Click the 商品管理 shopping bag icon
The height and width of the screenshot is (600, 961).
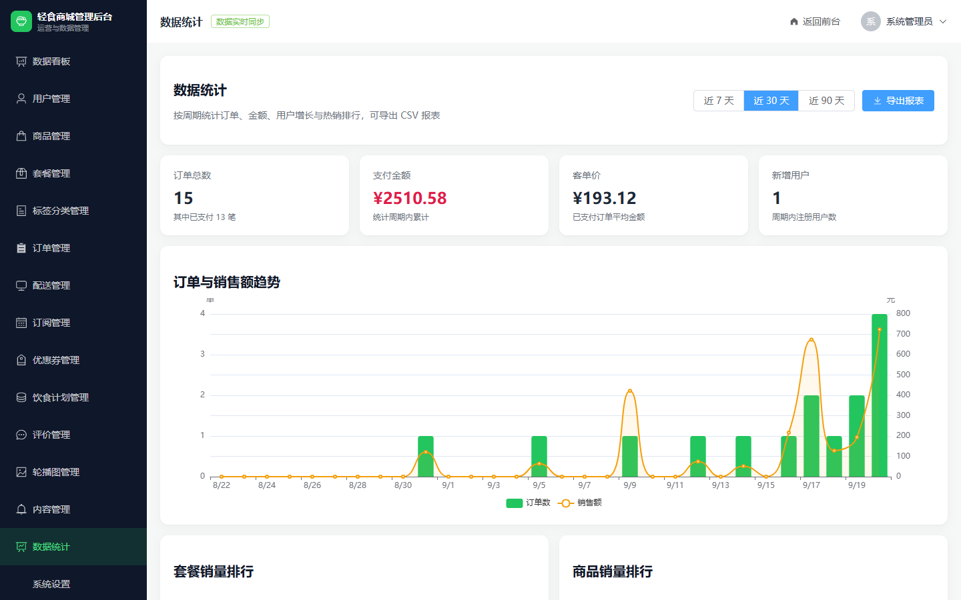(21, 136)
